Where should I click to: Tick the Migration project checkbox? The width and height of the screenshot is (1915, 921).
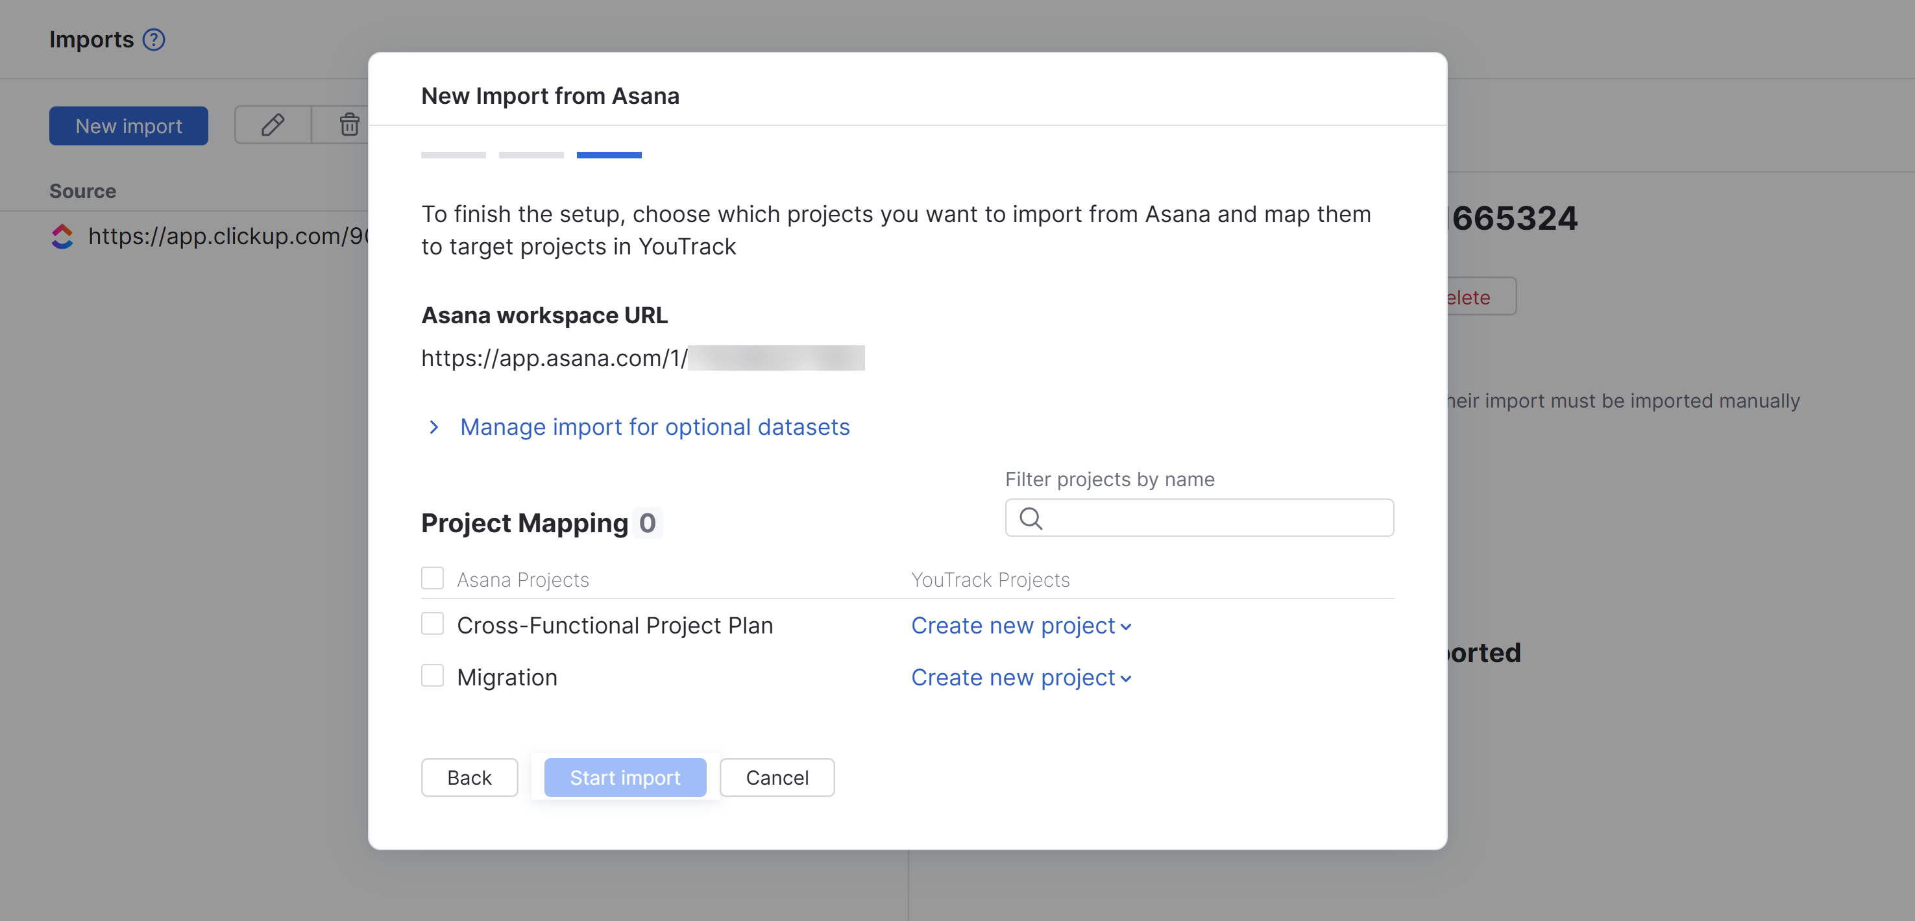[x=433, y=676]
